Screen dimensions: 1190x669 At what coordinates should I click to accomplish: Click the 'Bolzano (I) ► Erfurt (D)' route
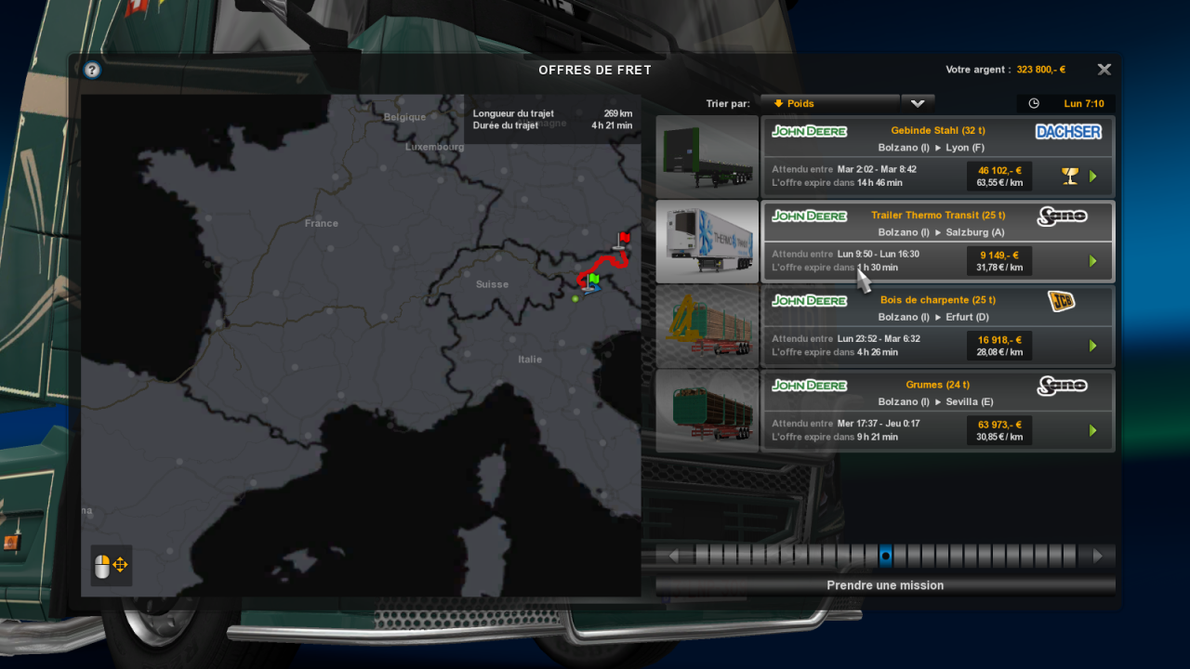pos(933,317)
